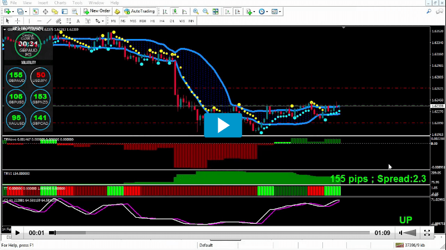Click the New Order button
This screenshot has height=250, width=446.
pos(97,11)
